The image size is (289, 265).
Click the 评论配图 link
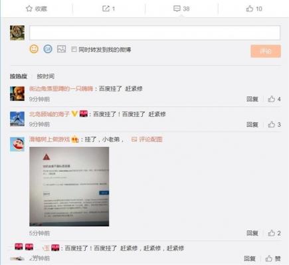[x=147, y=139]
